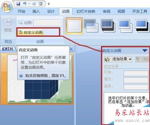The image size is (150, 125).
Task: Click the 删除 button in animation pane
Action: click(142, 59)
